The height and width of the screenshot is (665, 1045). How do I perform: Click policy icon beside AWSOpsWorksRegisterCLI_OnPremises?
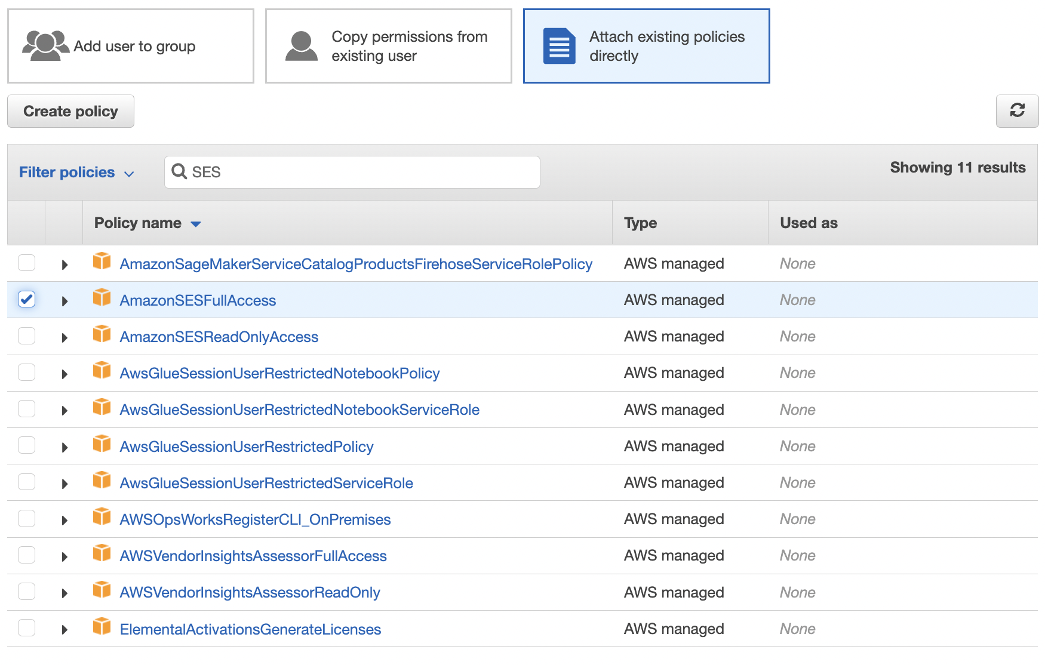coord(102,516)
